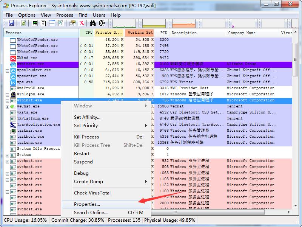302x227 pixels.
Task: Click the orange physical memory mini graph
Action: click(x=184, y=23)
